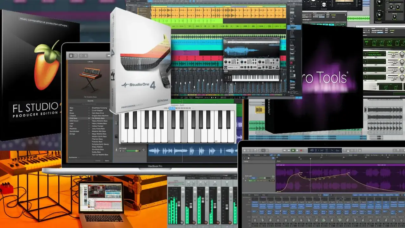Image resolution: width=405 pixels, height=228 pixels.
Task: Click the highlighted octave range strip above keyboard
Action: (172, 108)
